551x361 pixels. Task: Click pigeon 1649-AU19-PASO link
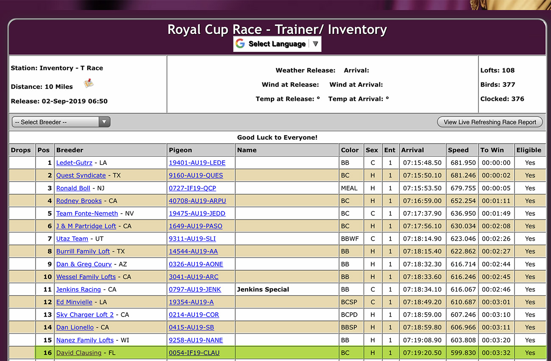[195, 226]
